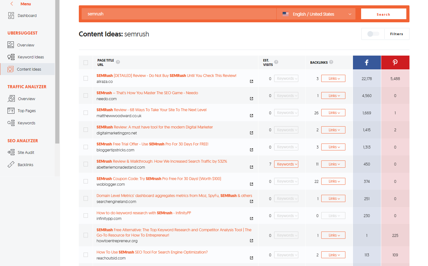Open digitalmarketingpro.net external link icon

pos(252,133)
